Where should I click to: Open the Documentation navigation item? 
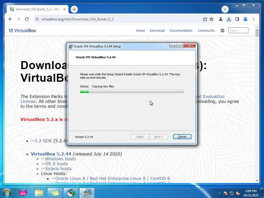coord(181,31)
